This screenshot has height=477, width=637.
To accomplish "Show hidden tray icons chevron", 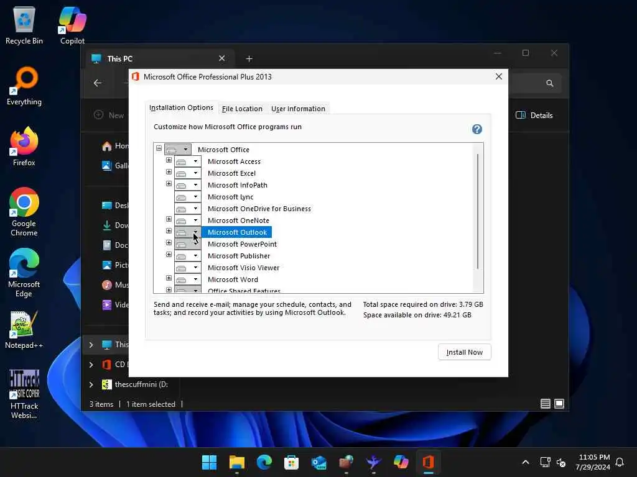I will [525, 462].
